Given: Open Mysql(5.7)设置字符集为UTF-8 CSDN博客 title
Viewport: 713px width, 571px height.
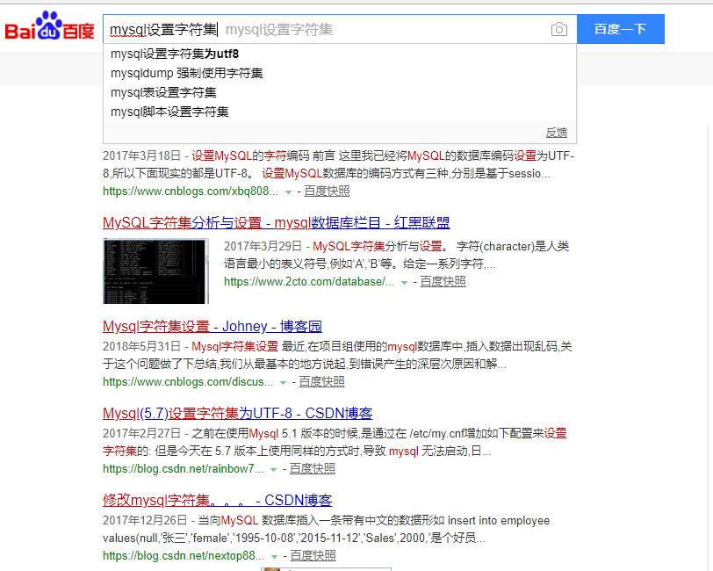Looking at the screenshot, I should tap(237, 413).
